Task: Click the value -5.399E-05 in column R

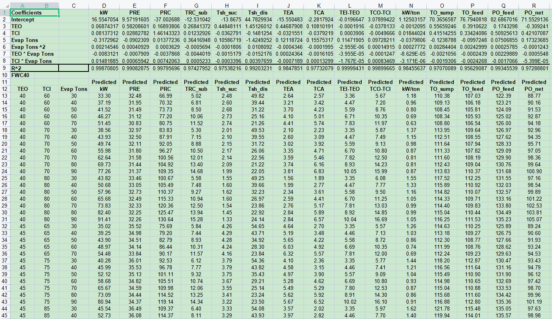Action: [x=534, y=61]
